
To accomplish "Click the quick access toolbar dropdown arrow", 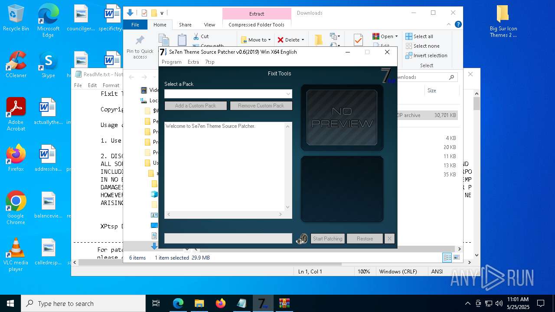I will click(x=162, y=13).
